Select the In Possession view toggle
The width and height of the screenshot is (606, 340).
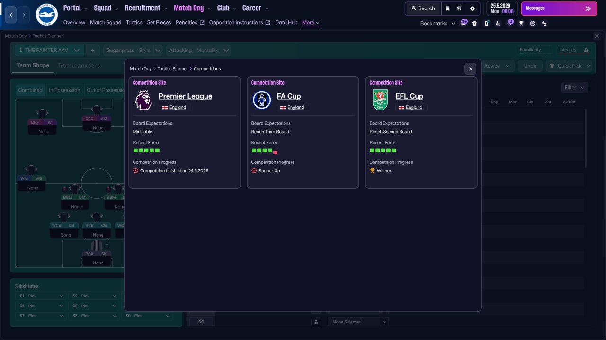(x=65, y=90)
